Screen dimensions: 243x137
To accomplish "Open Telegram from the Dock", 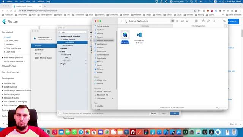I will click(81, 132).
